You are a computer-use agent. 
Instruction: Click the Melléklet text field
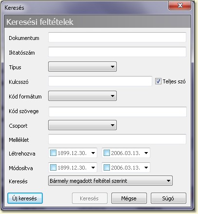coord(117,139)
